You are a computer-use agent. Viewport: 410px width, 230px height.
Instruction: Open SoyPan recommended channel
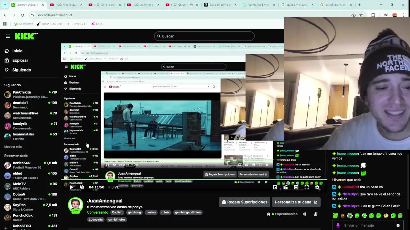[x=30, y=207]
